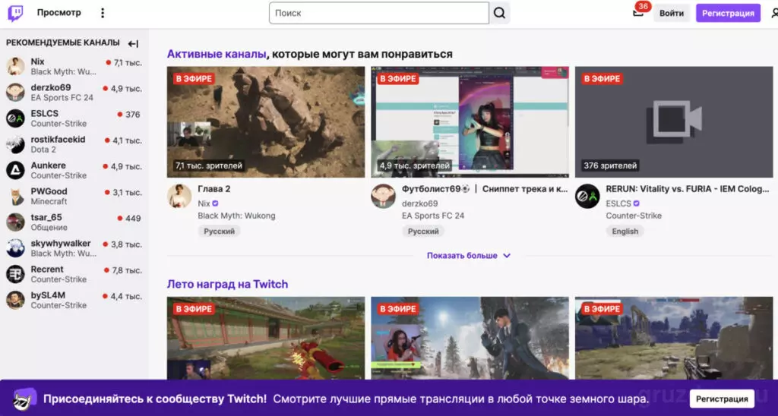Open the ESLCS stream placeholder thumbnail
This screenshot has width=778, height=416.
click(674, 122)
